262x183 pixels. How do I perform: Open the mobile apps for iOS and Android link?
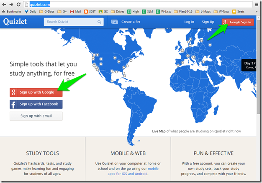point(133,171)
